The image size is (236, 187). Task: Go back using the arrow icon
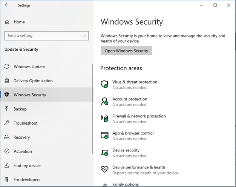coord(7,5)
